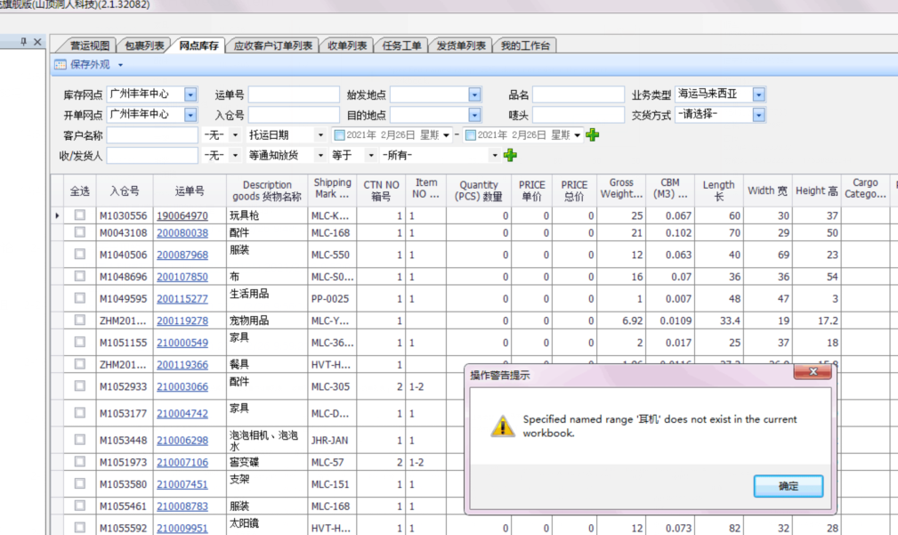The height and width of the screenshot is (535, 898).
Task: Tick checkbox for row M0043108
Action: (79, 232)
